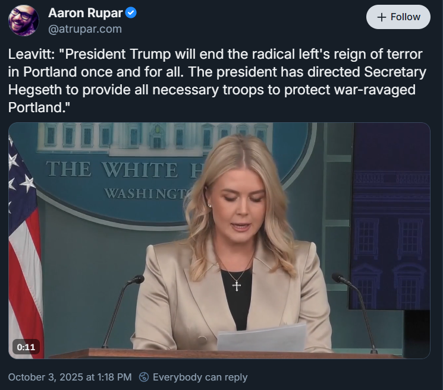Image resolution: width=443 pixels, height=390 pixels.
Task: Click the globe reply-settings icon
Action: [x=143, y=377]
